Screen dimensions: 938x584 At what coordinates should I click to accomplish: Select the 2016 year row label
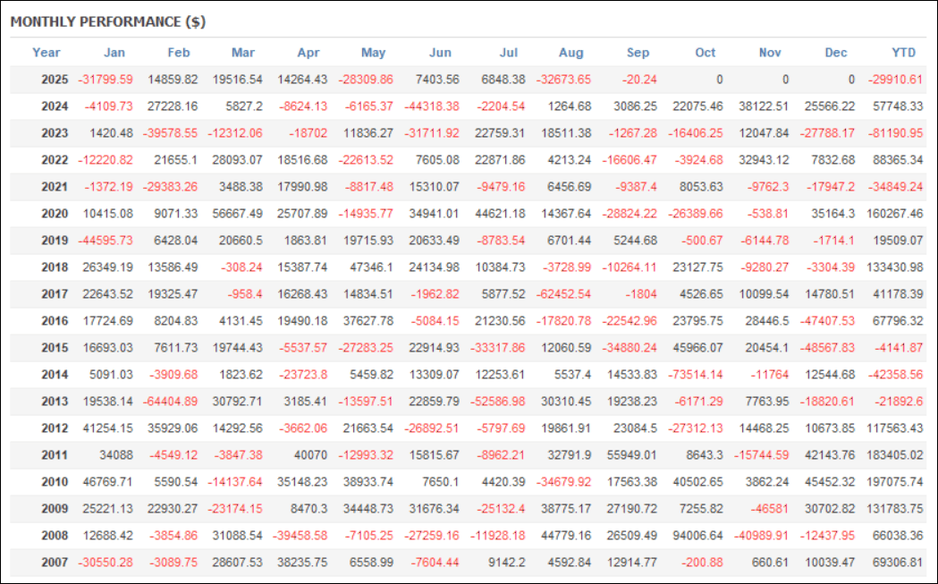pyautogui.click(x=55, y=320)
